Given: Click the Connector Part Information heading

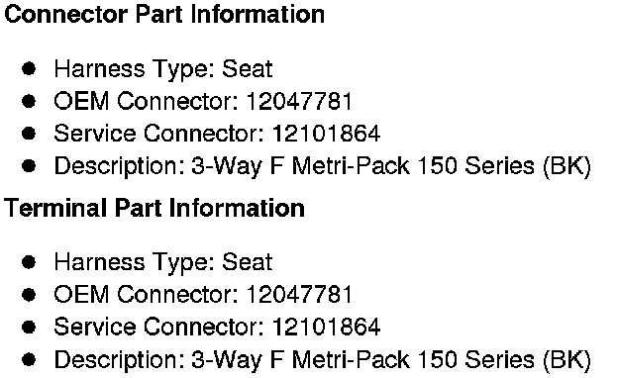Looking at the screenshot, I should point(164,14).
